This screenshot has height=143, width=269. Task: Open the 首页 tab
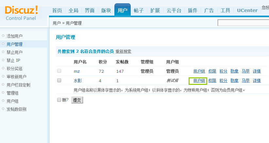pos(57,10)
